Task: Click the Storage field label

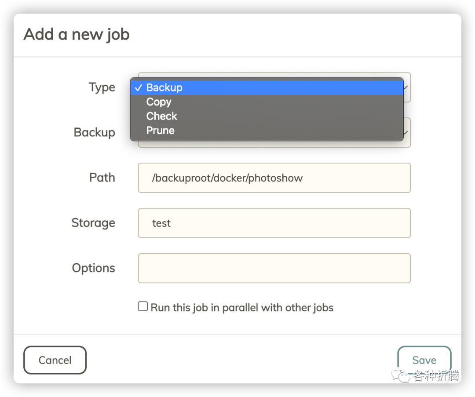Action: point(93,223)
